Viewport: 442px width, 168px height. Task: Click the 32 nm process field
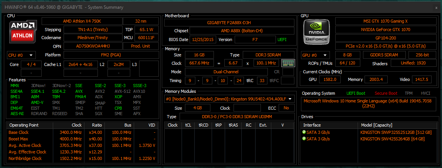141,21
